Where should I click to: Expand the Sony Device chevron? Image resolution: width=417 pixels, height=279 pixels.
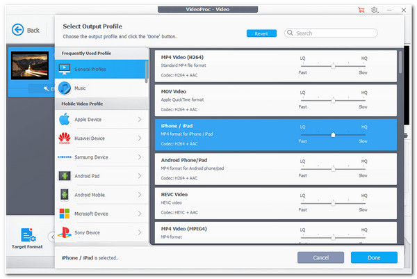pyautogui.click(x=140, y=232)
